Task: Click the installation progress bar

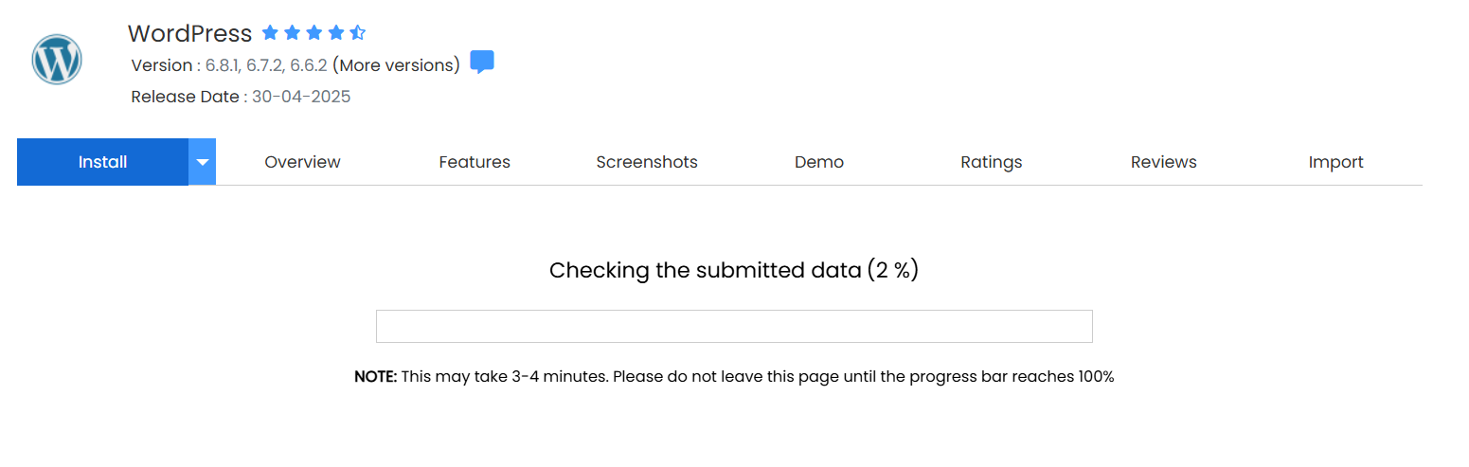Action: click(x=734, y=326)
